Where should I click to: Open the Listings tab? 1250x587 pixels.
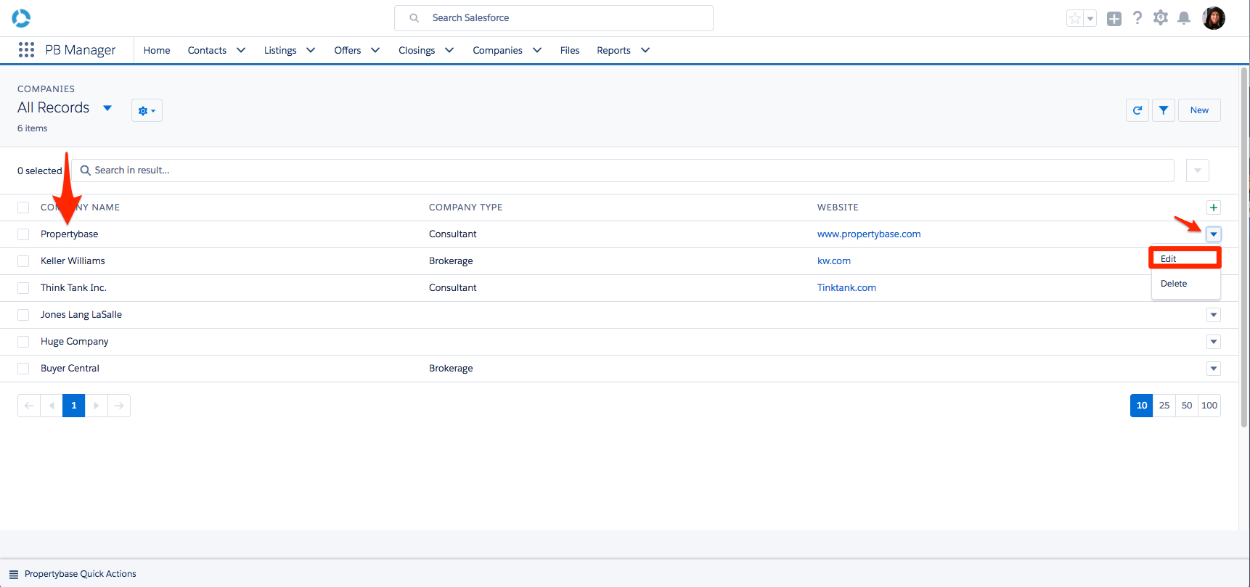[x=280, y=50]
